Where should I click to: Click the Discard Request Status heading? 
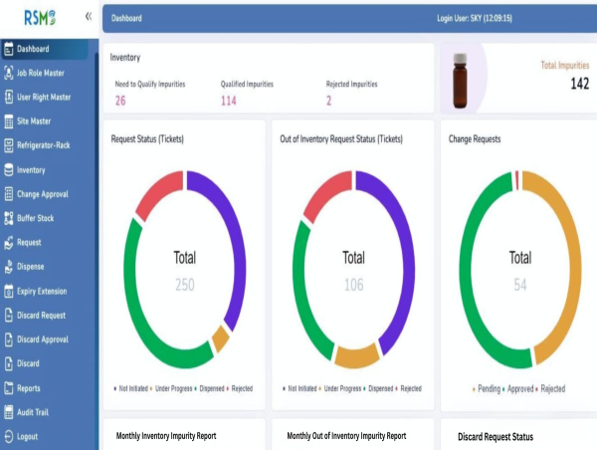tap(496, 437)
